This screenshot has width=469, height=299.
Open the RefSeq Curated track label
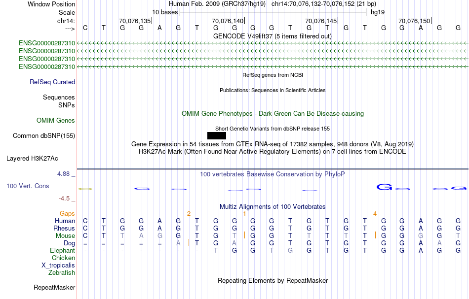pos(52,82)
